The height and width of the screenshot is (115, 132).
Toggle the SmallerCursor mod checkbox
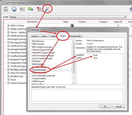tap(8, 76)
